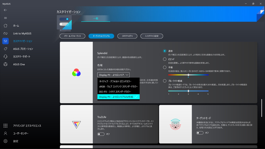
Task: Click the settings gear icon
Action: (x=5, y=141)
